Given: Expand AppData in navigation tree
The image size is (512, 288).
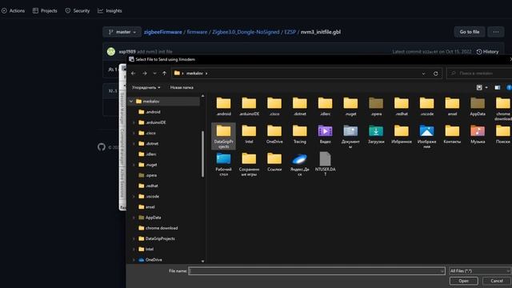Looking at the screenshot, I should pos(134,218).
